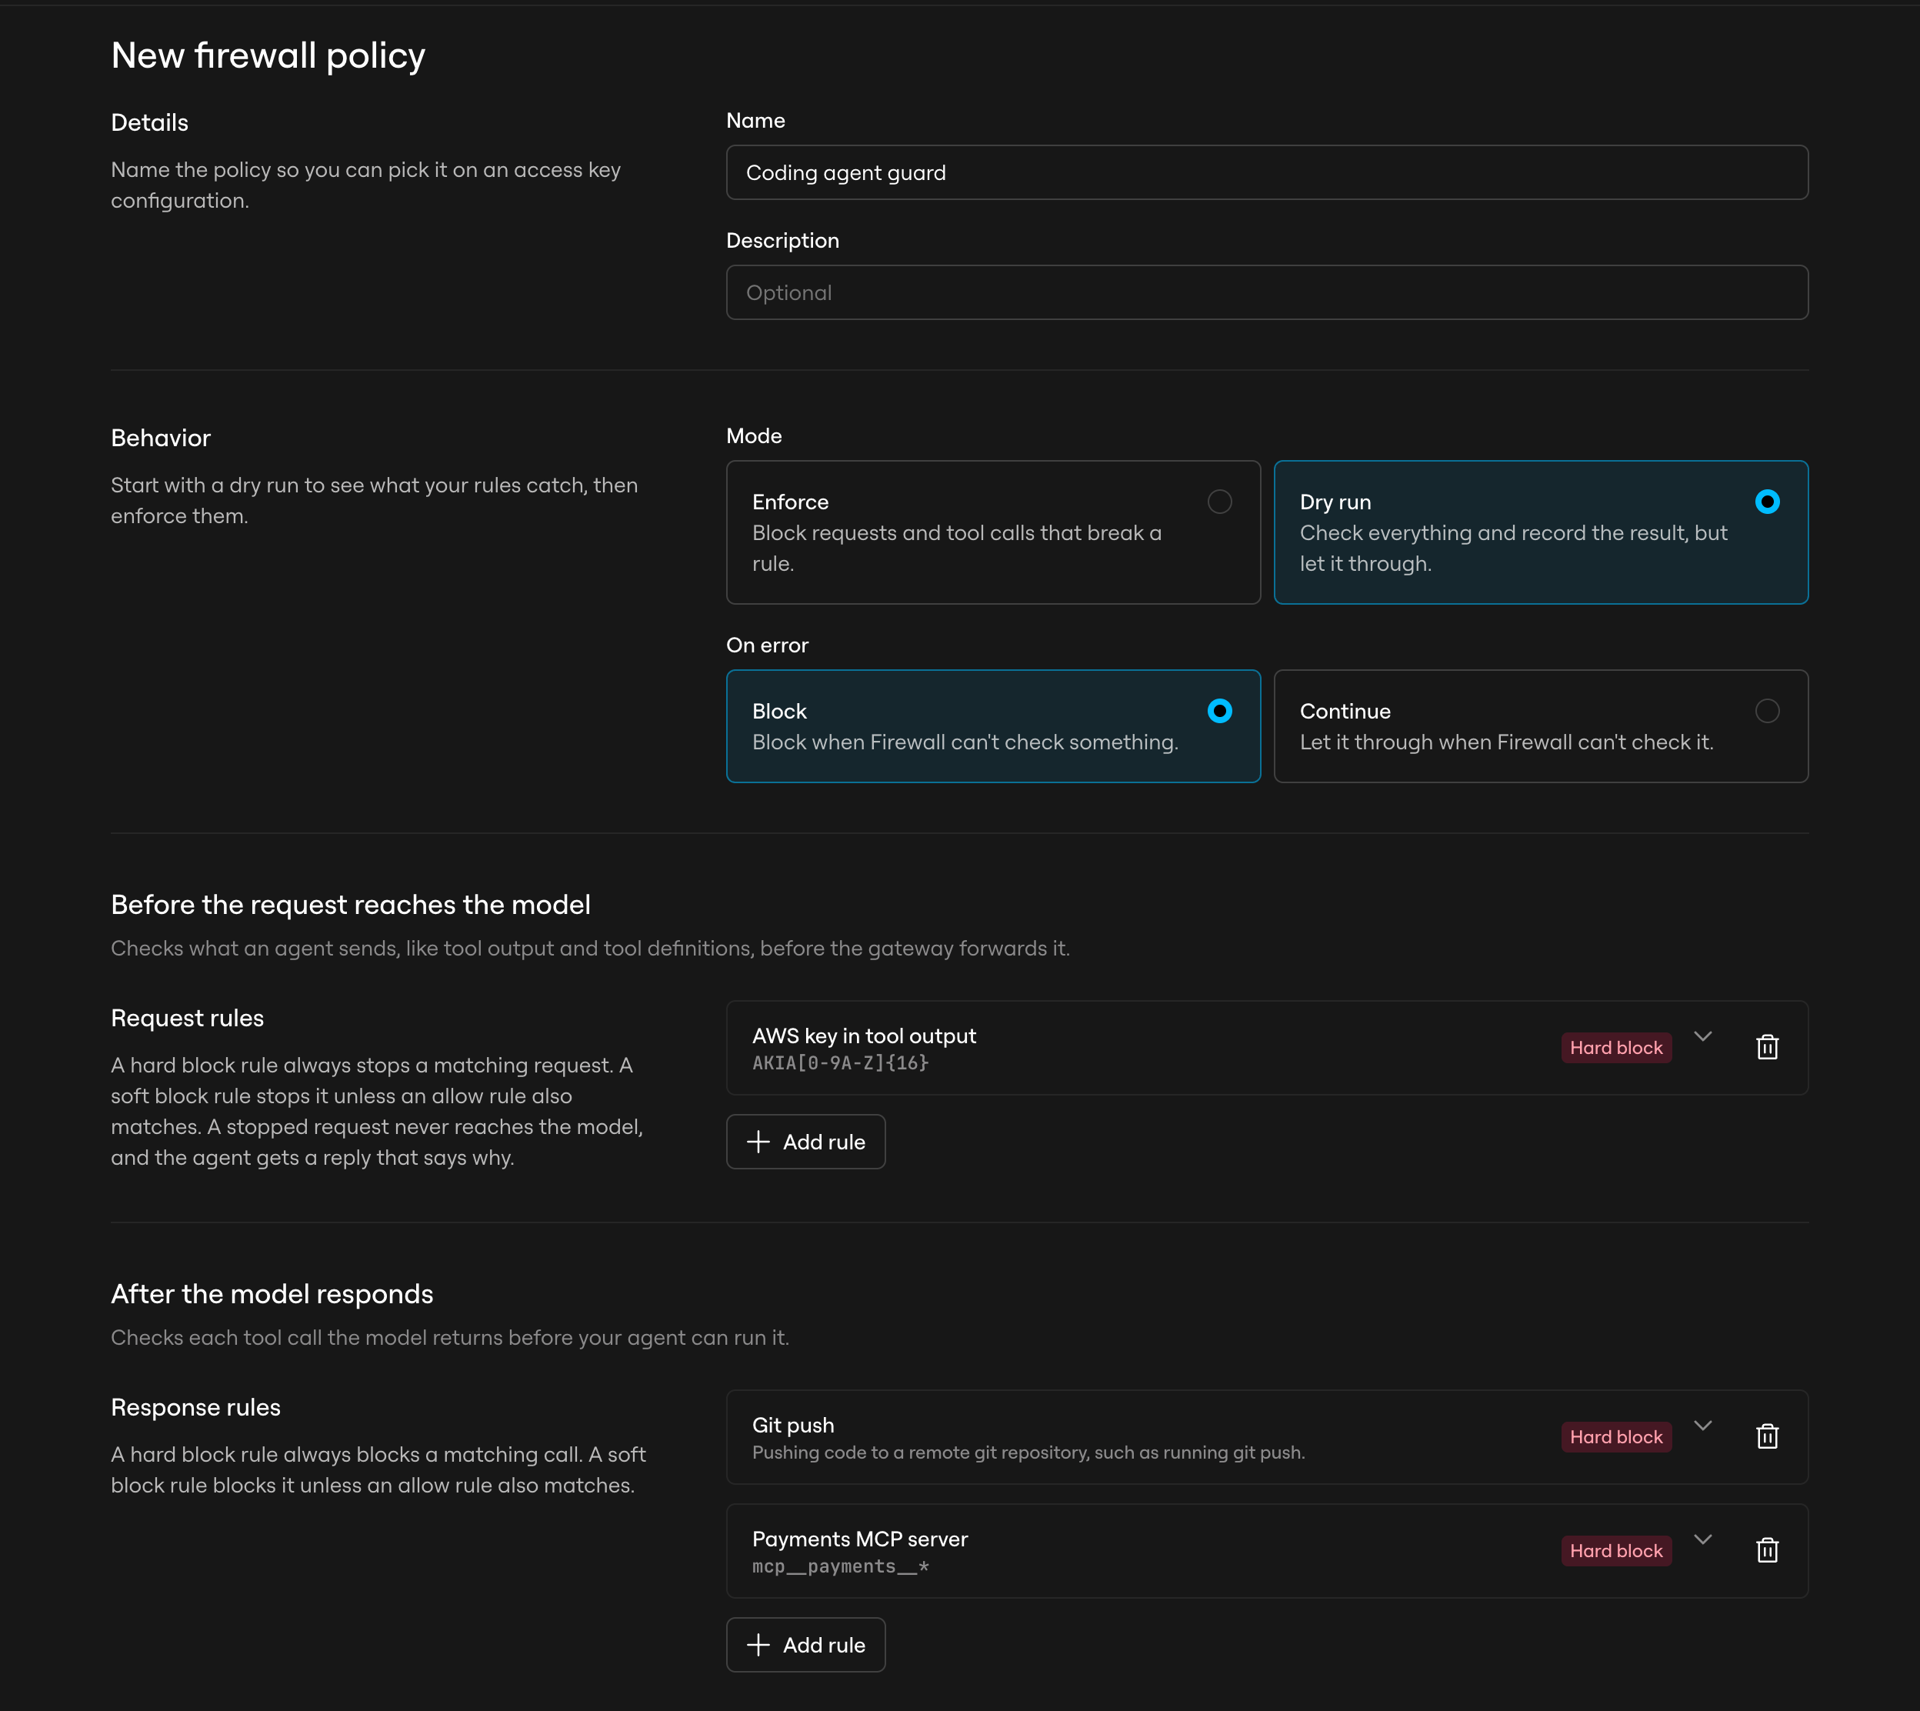Screen dimensions: 1920x1711
Task: Click the Request rules heading
Action: (187, 1018)
